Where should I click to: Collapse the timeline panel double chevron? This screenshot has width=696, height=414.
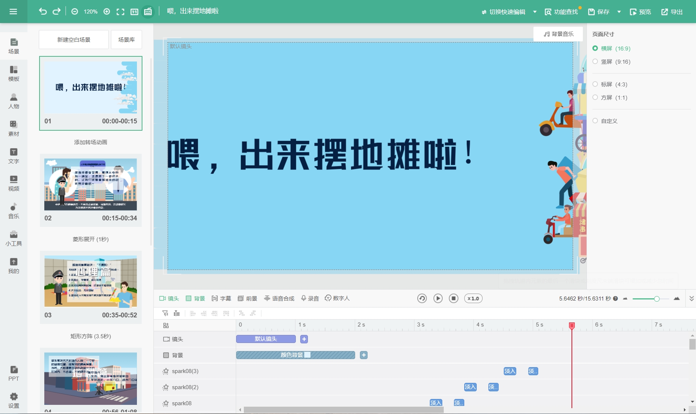tap(691, 298)
